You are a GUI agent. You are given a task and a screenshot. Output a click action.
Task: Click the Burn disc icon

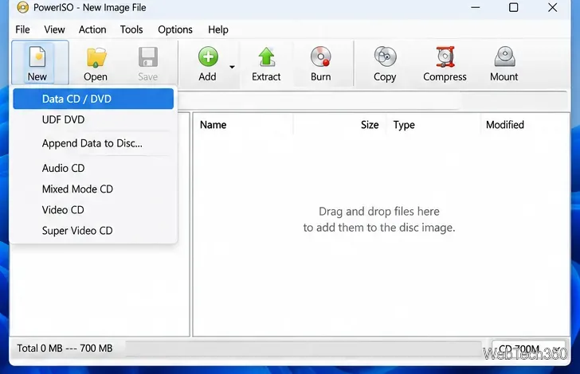pyautogui.click(x=321, y=56)
